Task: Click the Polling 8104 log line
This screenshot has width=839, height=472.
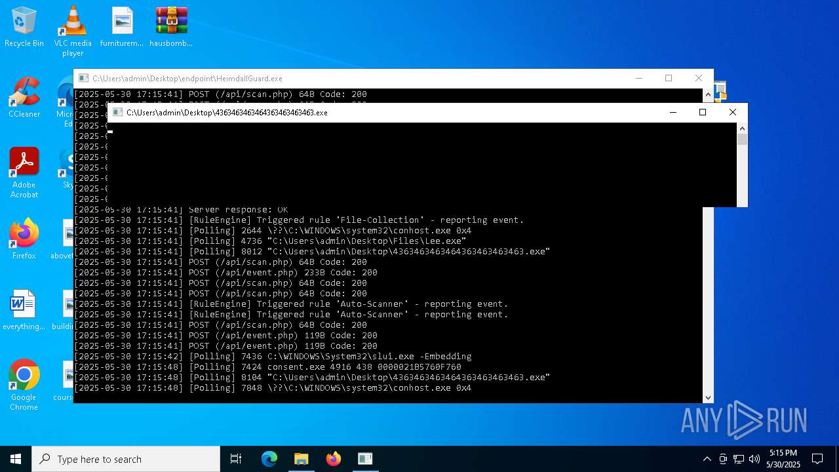Action: [312, 378]
